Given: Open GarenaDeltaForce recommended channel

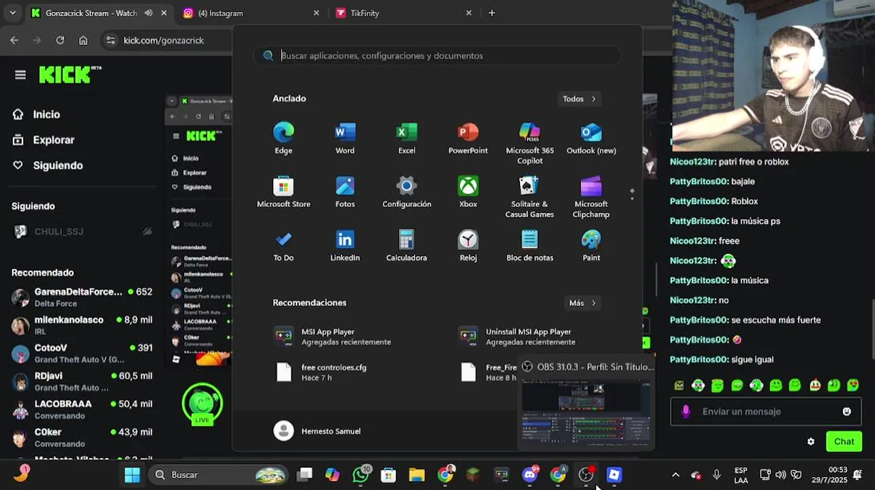Looking at the screenshot, I should point(82,297).
